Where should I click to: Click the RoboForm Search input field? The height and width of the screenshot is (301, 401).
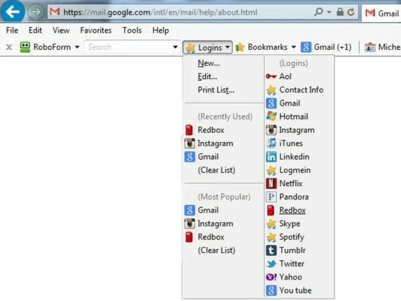pyautogui.click(x=128, y=47)
